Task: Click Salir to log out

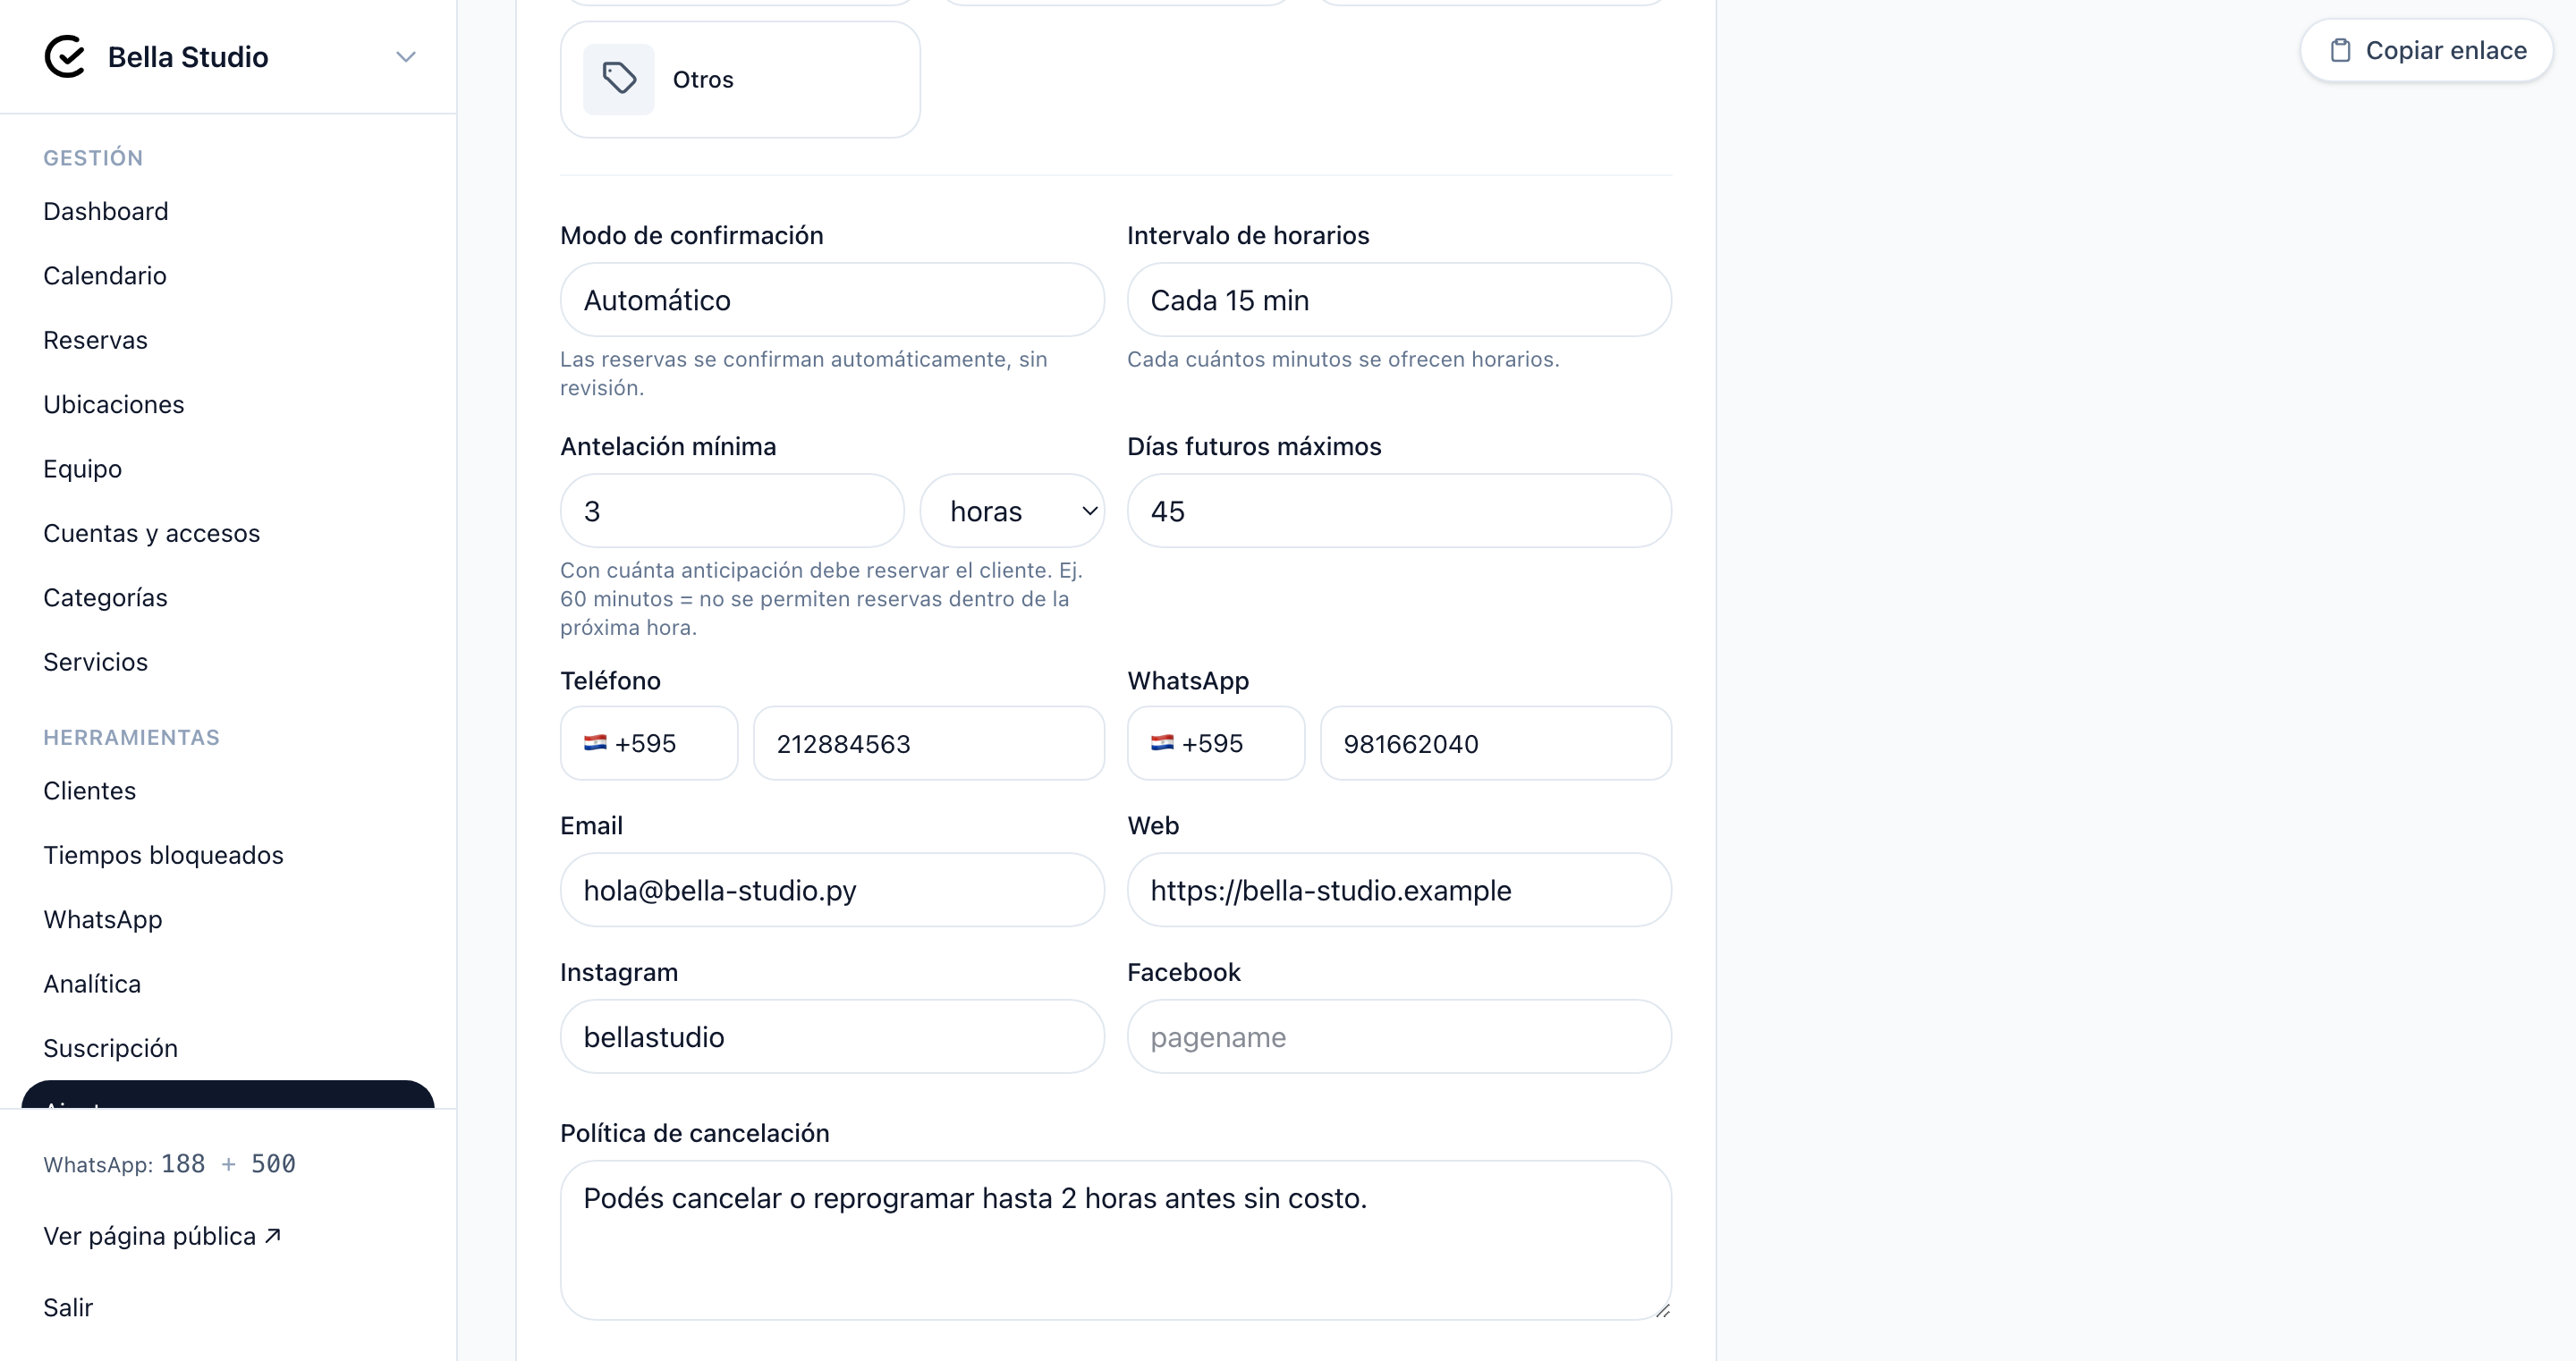Action: [68, 1308]
